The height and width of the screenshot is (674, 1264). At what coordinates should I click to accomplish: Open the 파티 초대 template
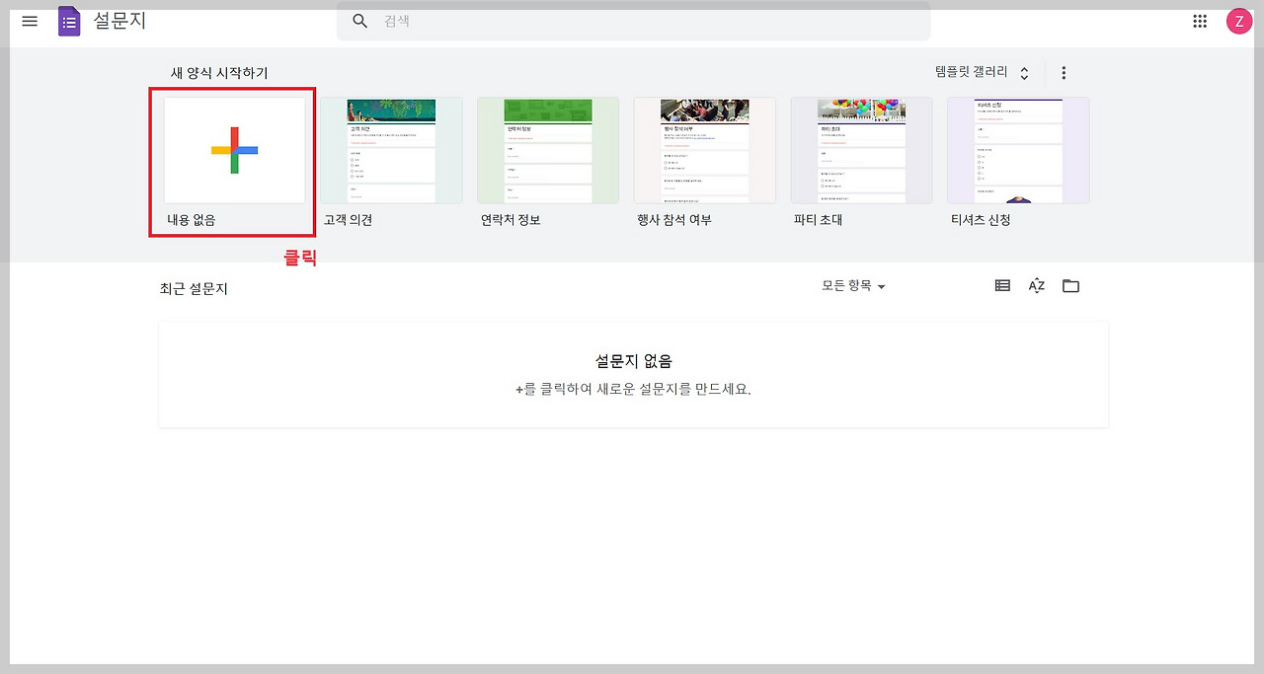tap(862, 150)
